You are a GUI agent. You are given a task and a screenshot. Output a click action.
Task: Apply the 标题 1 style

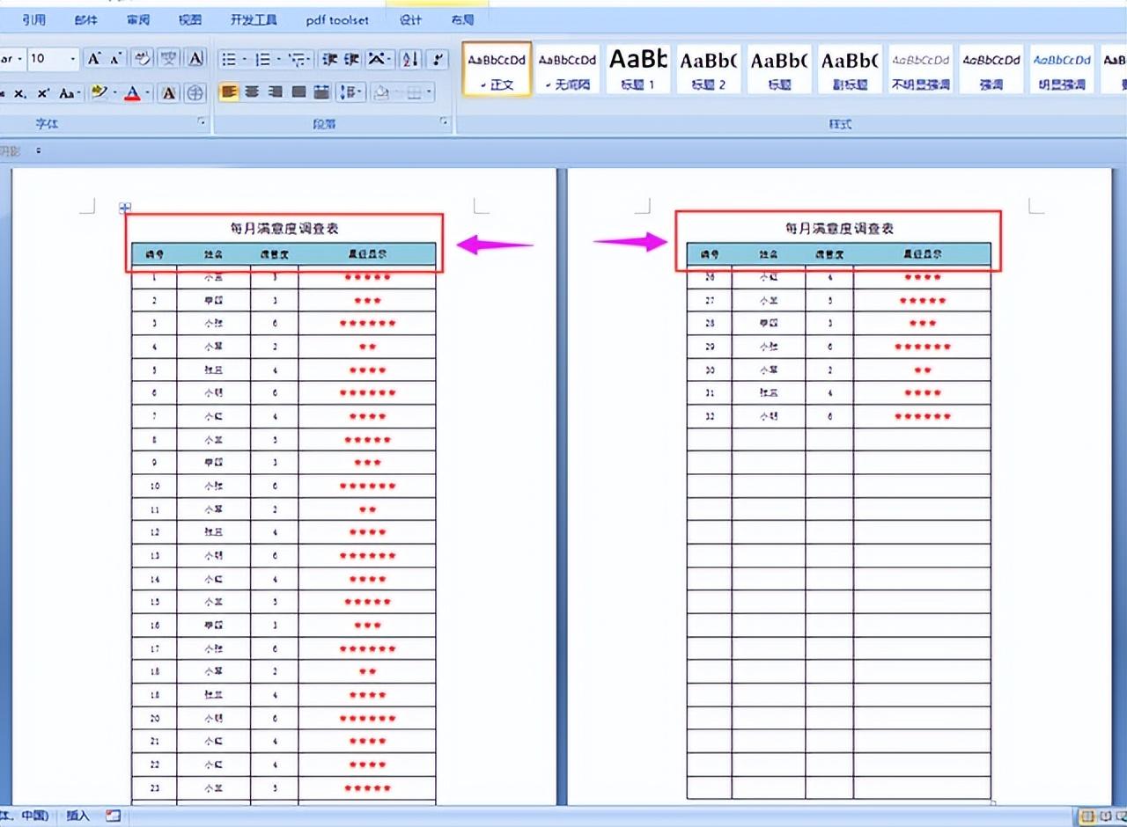pos(638,70)
